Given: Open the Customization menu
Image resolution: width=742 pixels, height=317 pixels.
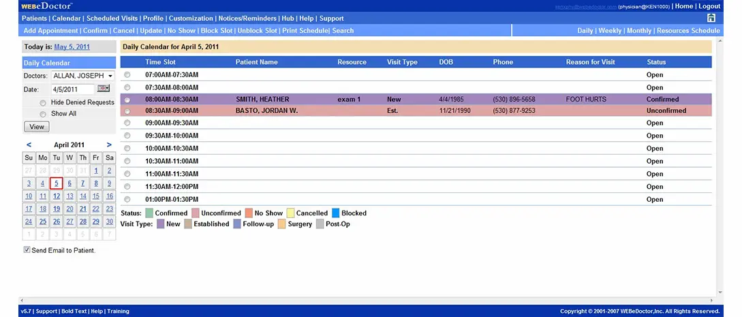Looking at the screenshot, I should (x=191, y=18).
